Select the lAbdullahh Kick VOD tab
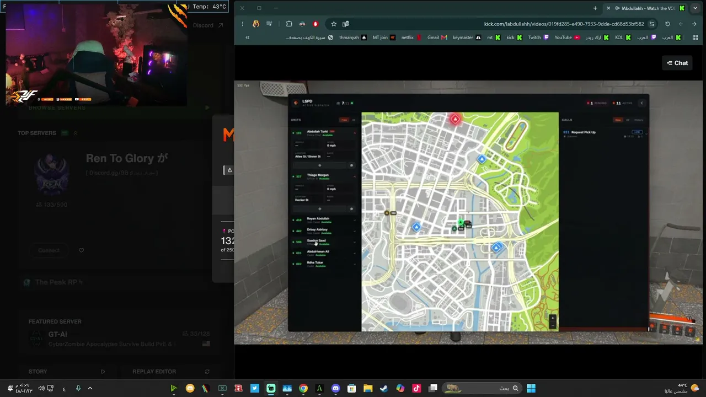The image size is (706, 397). click(x=645, y=8)
